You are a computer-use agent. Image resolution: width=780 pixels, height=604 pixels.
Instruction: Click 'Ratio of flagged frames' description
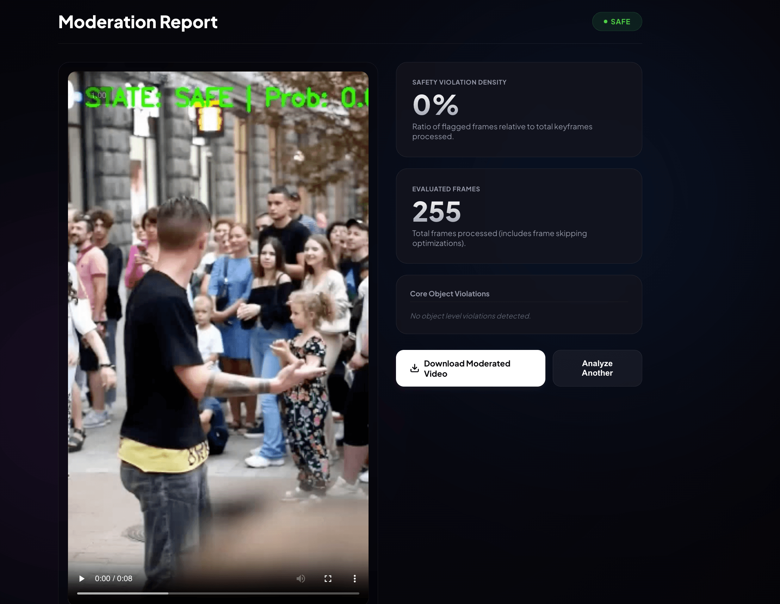(x=502, y=131)
